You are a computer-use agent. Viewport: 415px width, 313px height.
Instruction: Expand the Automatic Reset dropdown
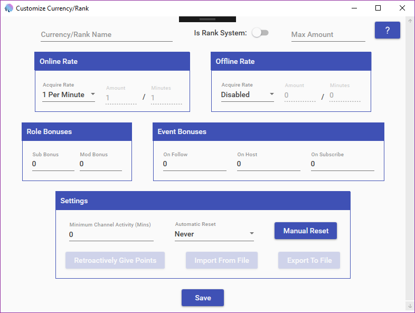pos(214,234)
